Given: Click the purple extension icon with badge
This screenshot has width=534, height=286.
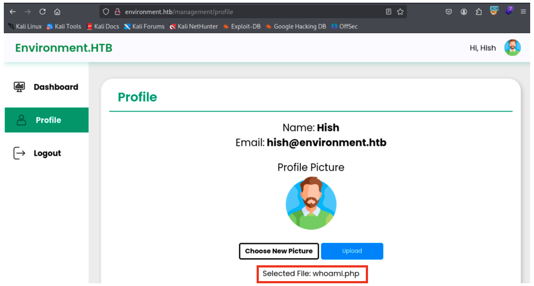Looking at the screenshot, I should point(509,11).
